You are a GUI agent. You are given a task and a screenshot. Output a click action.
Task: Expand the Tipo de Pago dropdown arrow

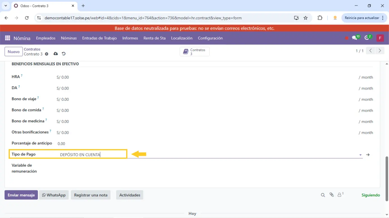(x=360, y=155)
